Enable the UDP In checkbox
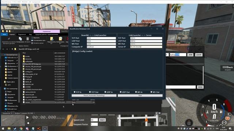Viewport: 234px width, 131px height. point(105,92)
